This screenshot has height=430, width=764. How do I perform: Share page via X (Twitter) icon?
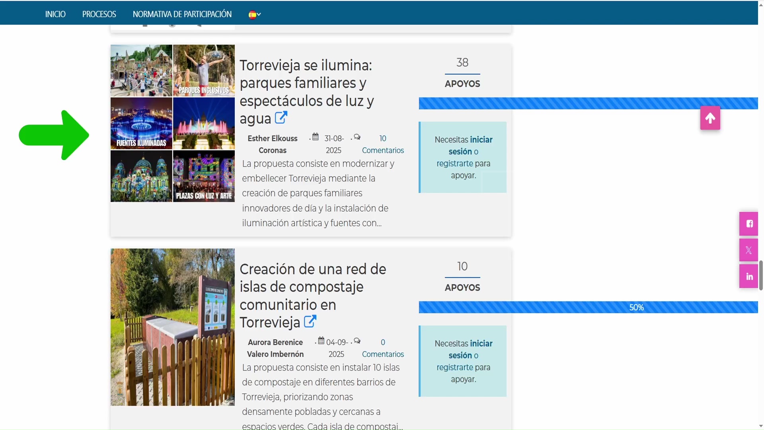coord(749,250)
